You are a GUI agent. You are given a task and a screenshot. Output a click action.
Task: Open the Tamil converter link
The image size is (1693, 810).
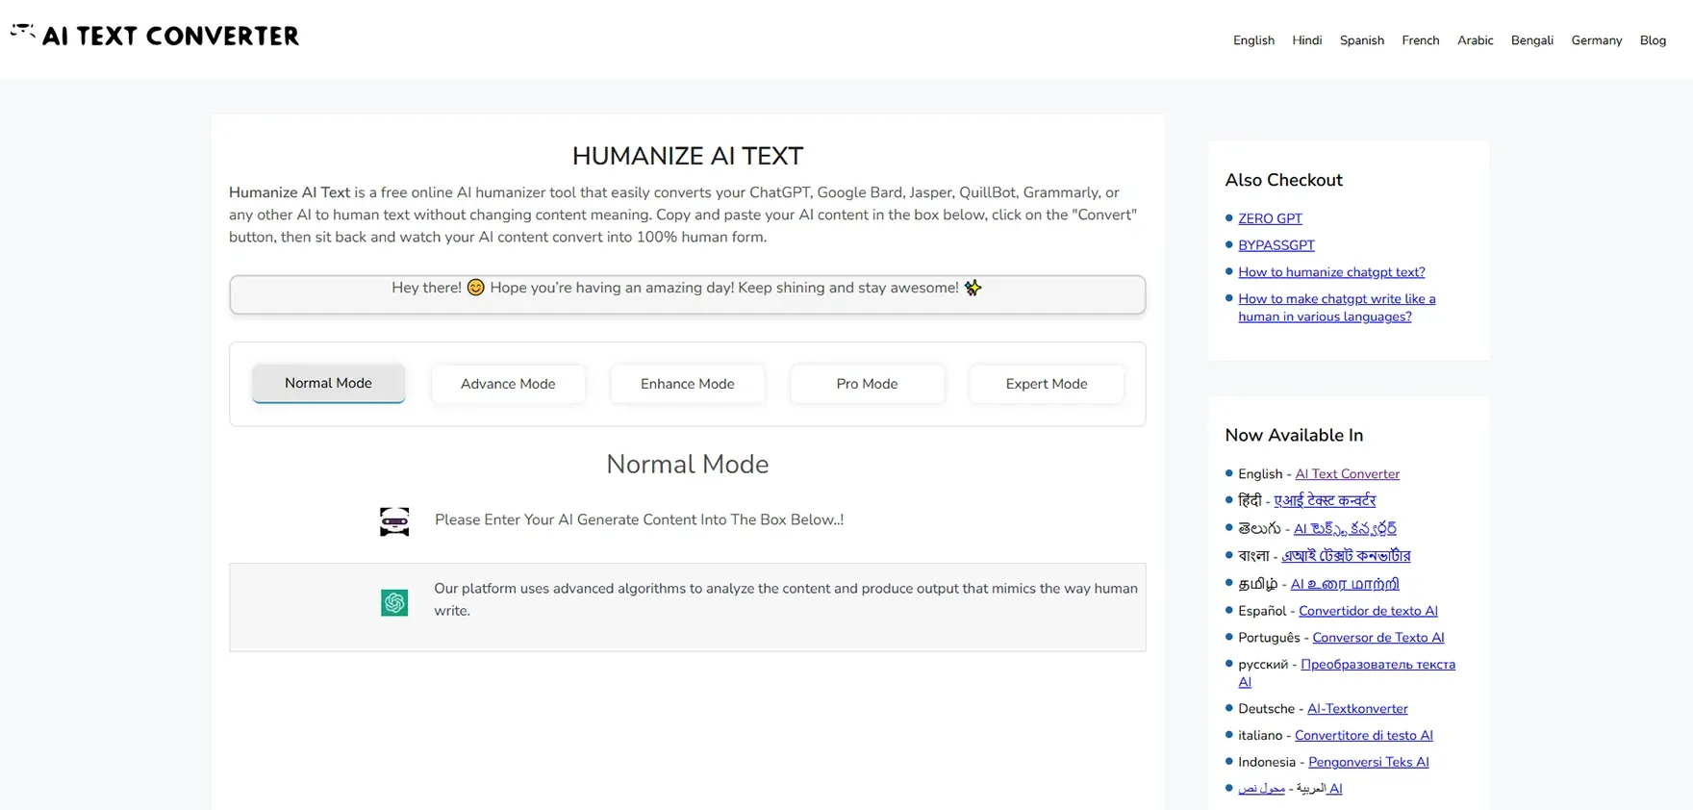(1345, 584)
